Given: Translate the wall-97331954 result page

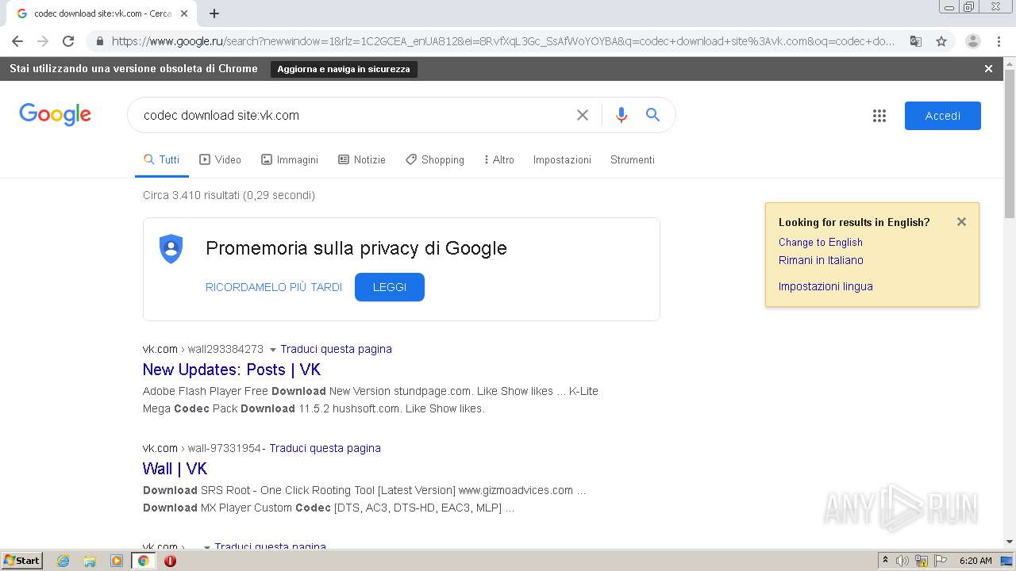Looking at the screenshot, I should point(325,448).
